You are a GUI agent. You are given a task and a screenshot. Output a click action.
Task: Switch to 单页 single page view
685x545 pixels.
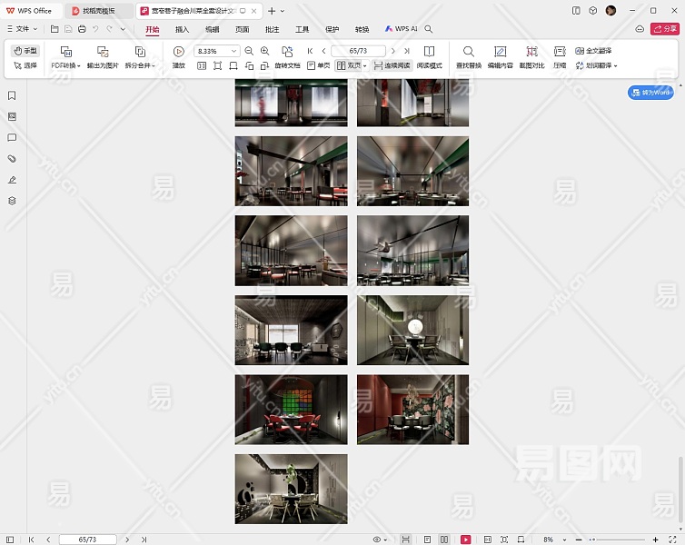point(318,66)
